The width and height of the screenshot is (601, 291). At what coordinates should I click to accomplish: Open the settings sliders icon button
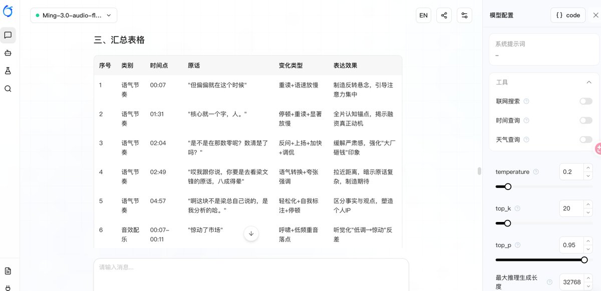[x=464, y=15]
